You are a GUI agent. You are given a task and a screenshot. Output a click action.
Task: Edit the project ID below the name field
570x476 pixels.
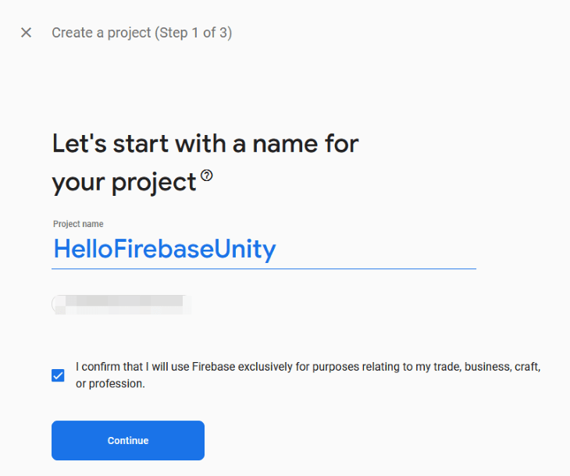[x=121, y=304]
